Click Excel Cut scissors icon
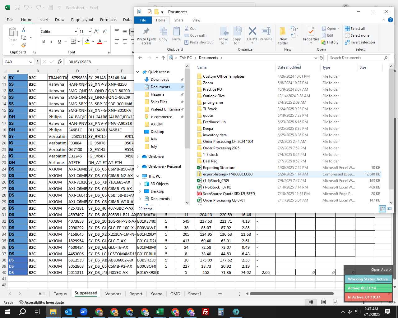The width and height of the screenshot is (398, 318). tap(24, 29)
